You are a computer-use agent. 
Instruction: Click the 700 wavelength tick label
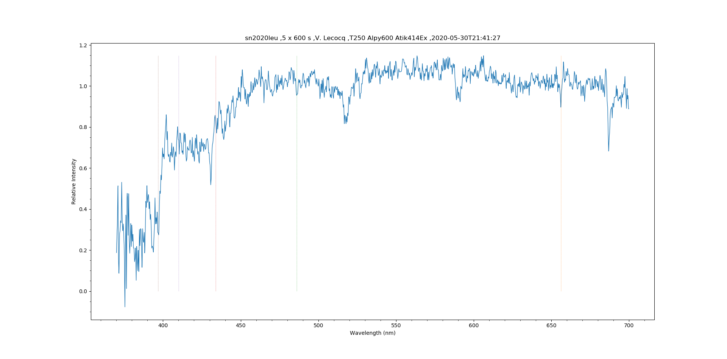point(629,325)
